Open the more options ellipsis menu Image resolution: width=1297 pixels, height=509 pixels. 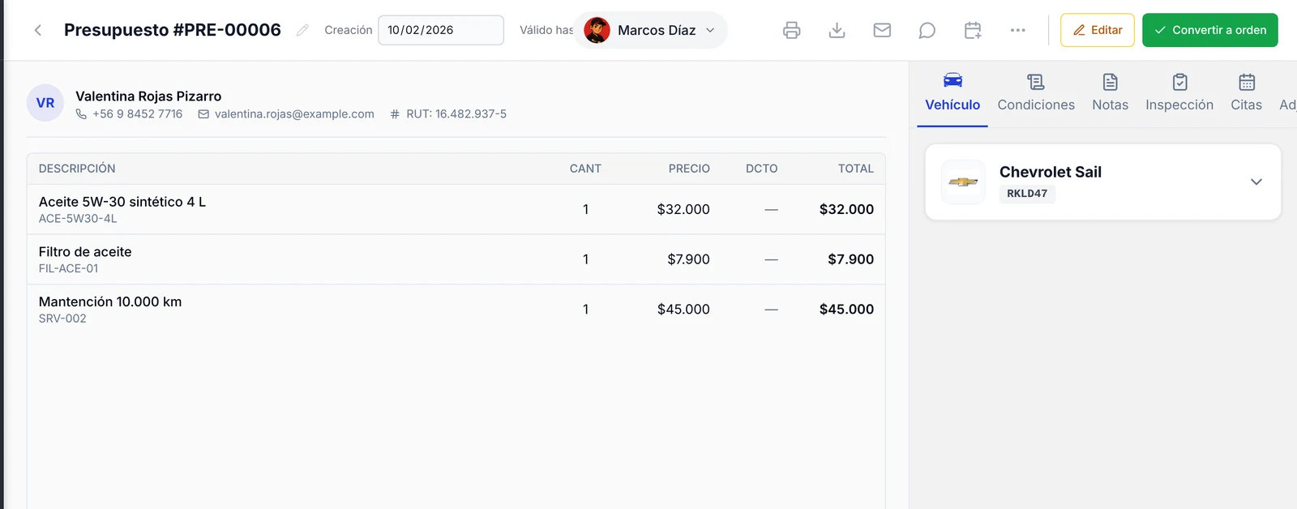[x=1018, y=30]
